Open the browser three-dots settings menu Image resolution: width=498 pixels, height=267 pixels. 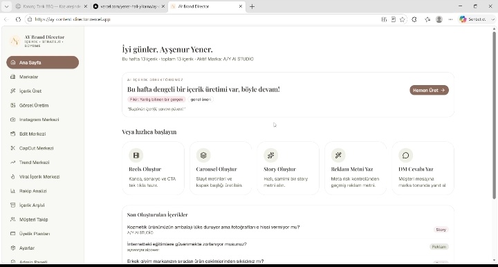point(450,19)
